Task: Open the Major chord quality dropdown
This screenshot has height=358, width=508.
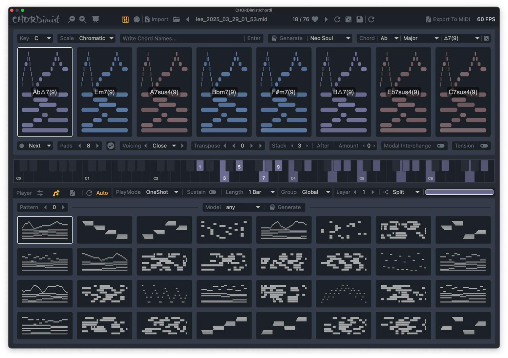Action: point(420,38)
